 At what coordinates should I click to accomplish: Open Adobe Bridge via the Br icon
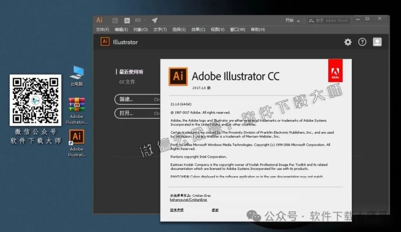tap(114, 20)
